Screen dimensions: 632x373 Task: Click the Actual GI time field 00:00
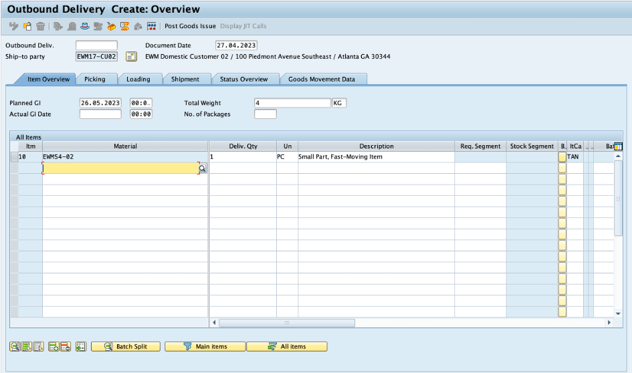(141, 114)
